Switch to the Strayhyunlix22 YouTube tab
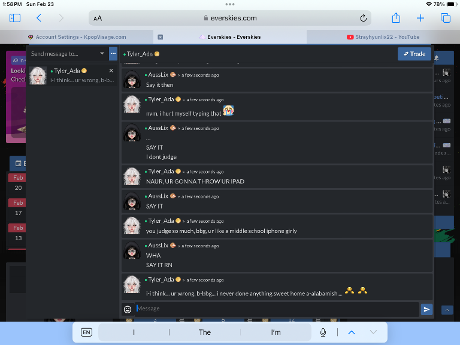The height and width of the screenshot is (345, 460). (383, 37)
